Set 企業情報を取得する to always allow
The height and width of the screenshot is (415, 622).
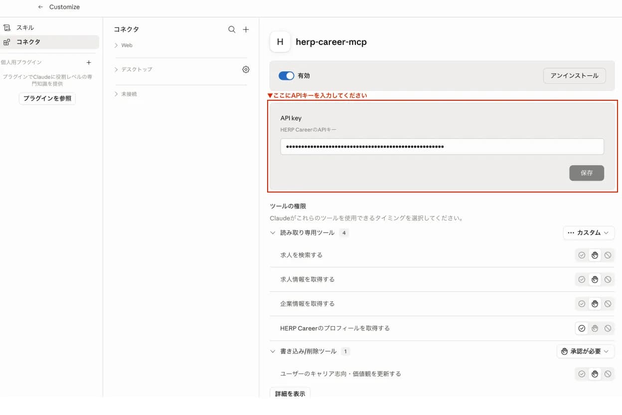coord(582,303)
